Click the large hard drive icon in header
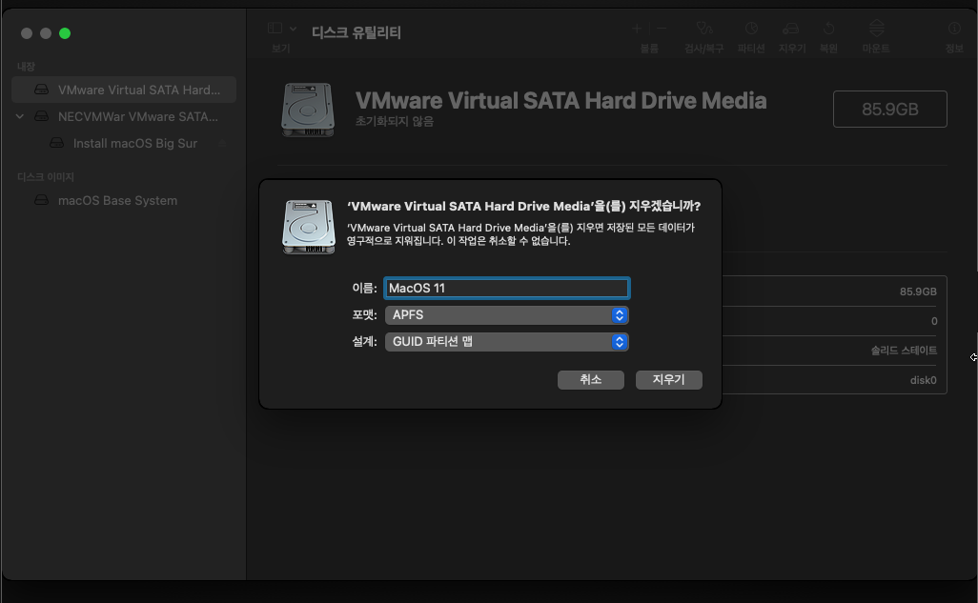The height and width of the screenshot is (603, 978). coord(308,110)
